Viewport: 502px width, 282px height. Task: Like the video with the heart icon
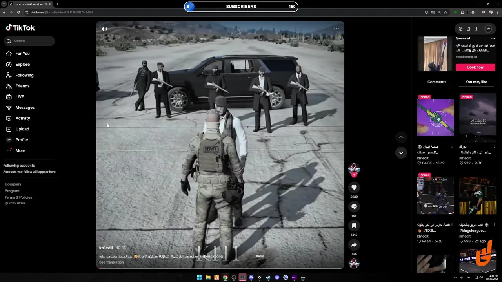pyautogui.click(x=354, y=188)
